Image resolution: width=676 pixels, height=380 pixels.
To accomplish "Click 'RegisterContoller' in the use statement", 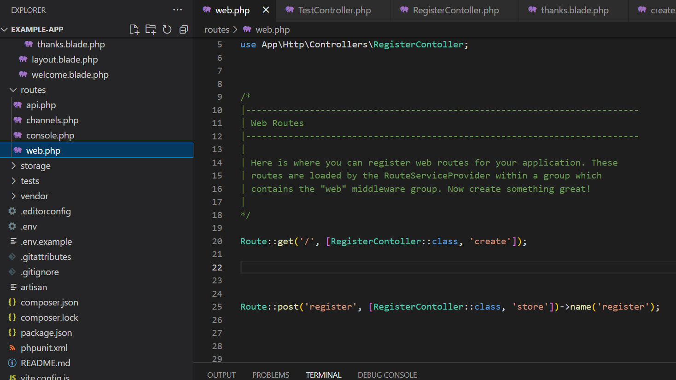I will coord(418,45).
